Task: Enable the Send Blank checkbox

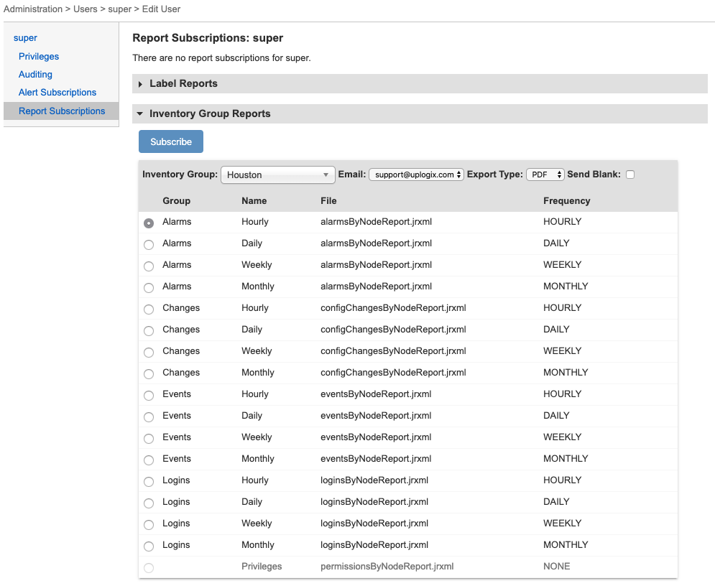Action: point(630,174)
